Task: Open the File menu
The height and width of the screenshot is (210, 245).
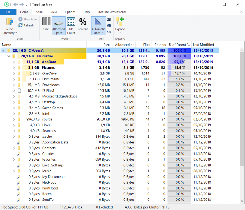Action: pos(8,12)
